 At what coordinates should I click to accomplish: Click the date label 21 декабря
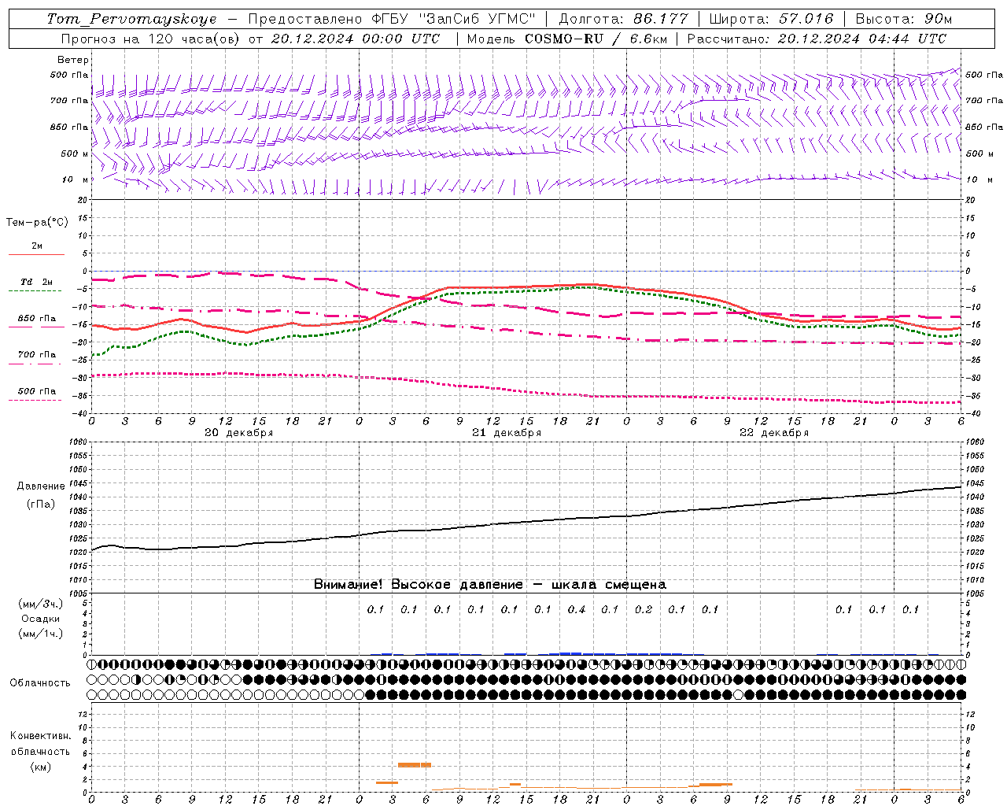[506, 433]
